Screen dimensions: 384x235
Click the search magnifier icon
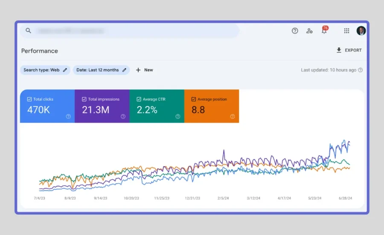click(x=29, y=31)
